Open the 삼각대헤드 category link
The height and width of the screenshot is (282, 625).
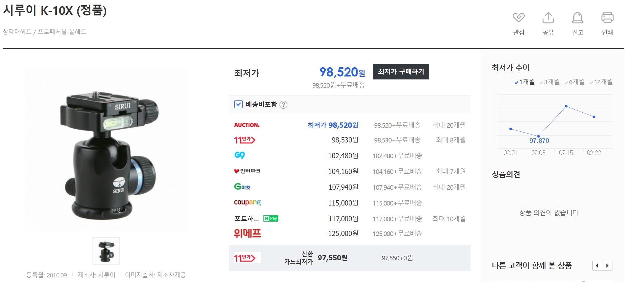tap(17, 32)
